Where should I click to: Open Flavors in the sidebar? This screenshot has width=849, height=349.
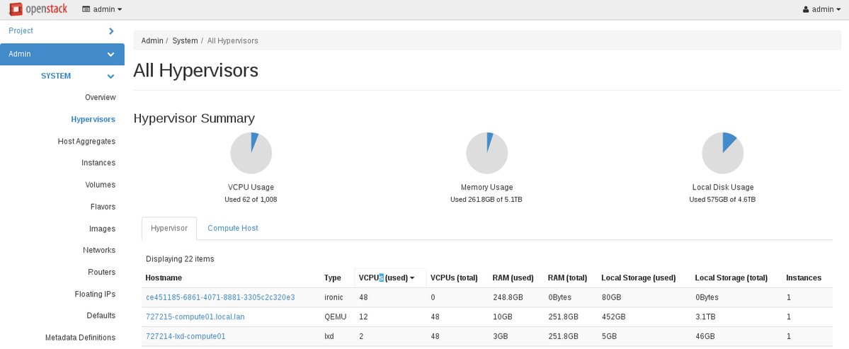coord(103,207)
